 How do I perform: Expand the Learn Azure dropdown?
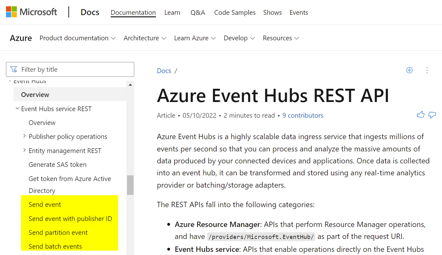tap(195, 38)
